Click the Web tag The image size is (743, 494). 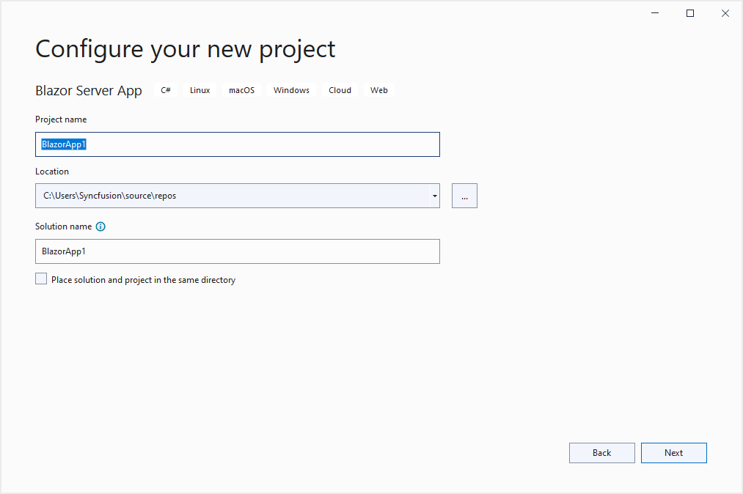point(378,90)
